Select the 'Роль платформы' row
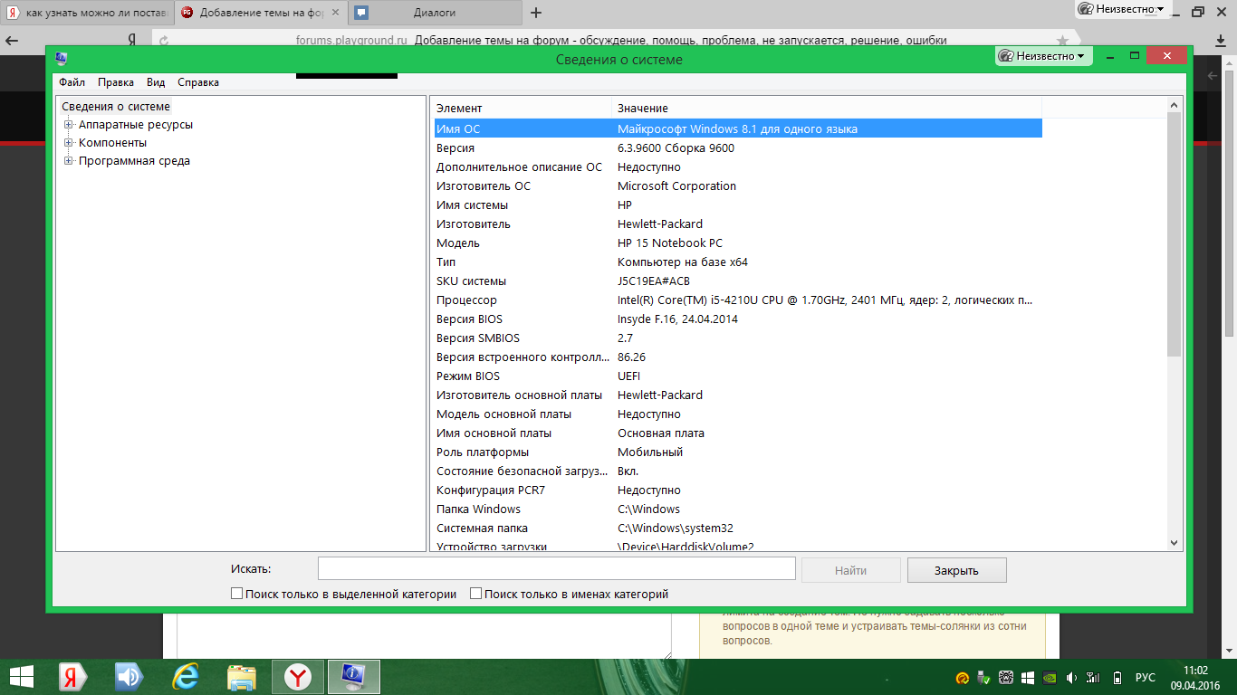The height and width of the screenshot is (695, 1237). [x=738, y=452]
